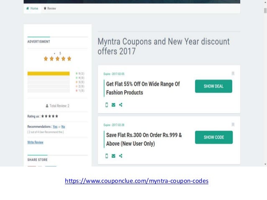Viewport: 267px width, 200px height.
Task: Open the Write Review link
Action: tap(35, 142)
